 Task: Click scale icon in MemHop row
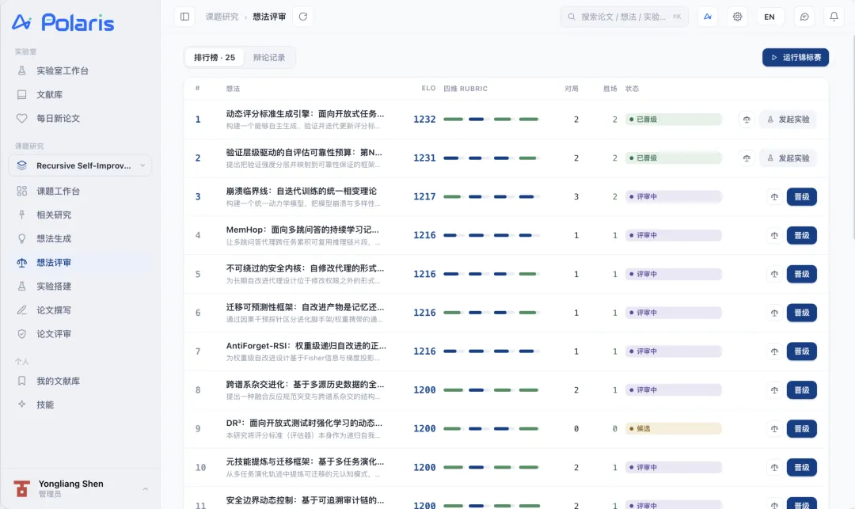tap(774, 235)
